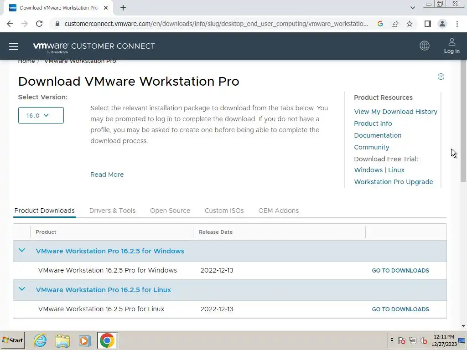Click scrollbar down arrow

click(x=463, y=326)
